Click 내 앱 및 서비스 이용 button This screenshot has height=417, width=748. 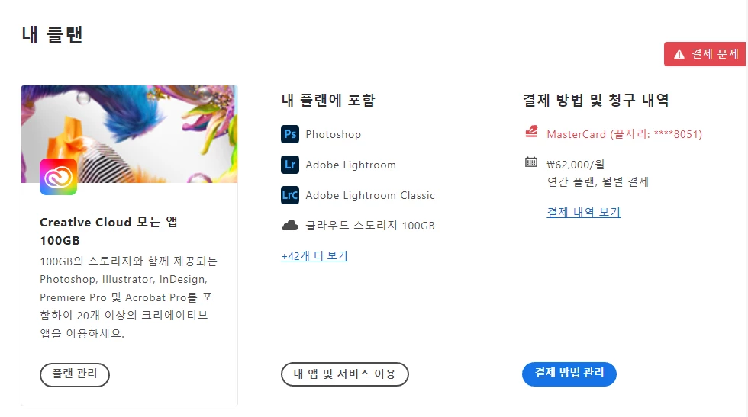[344, 374]
